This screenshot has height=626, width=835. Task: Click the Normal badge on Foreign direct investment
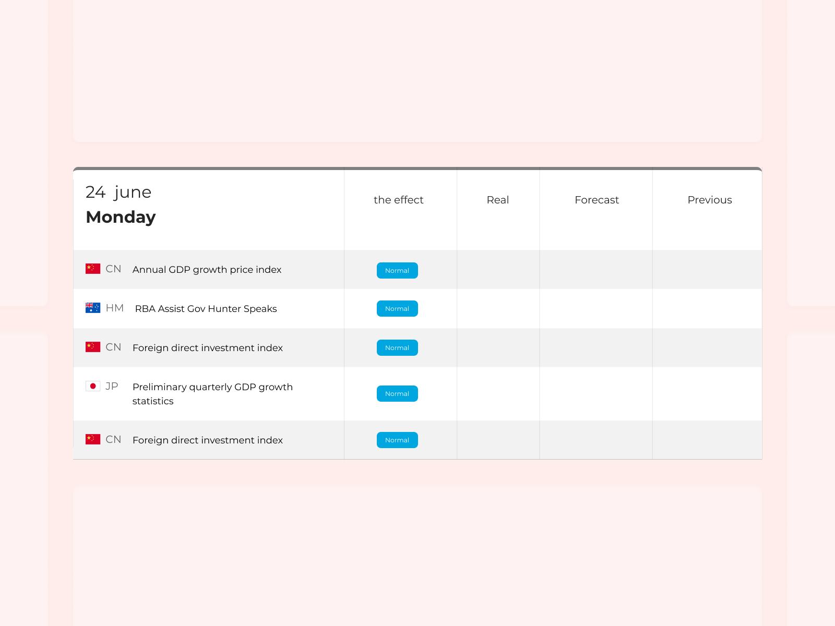coord(397,347)
